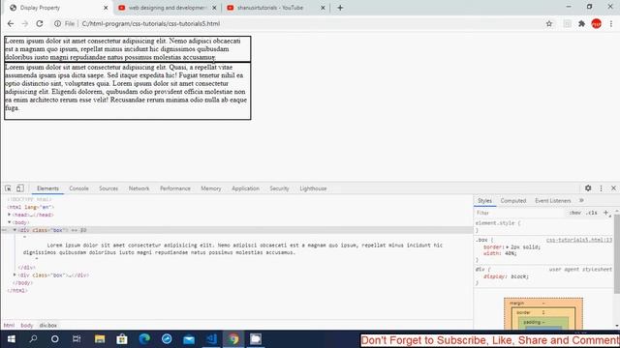The image size is (620, 348).
Task: Go forward in browser history
Action: [25, 23]
